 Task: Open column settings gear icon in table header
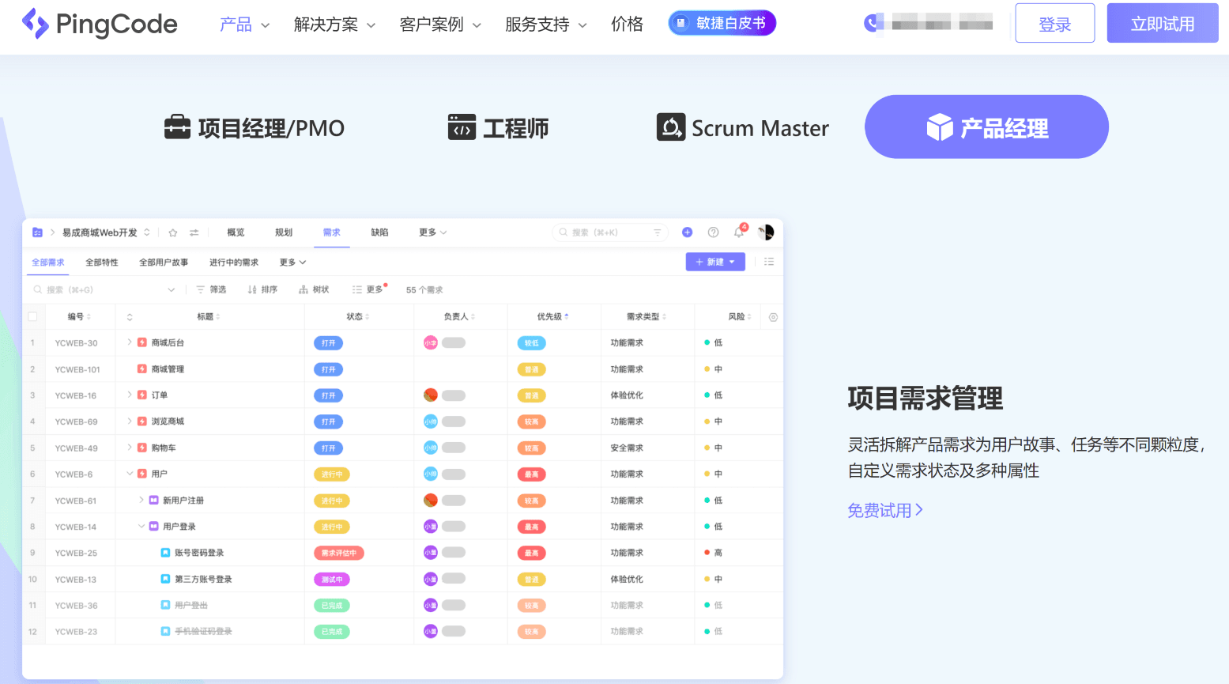(773, 317)
